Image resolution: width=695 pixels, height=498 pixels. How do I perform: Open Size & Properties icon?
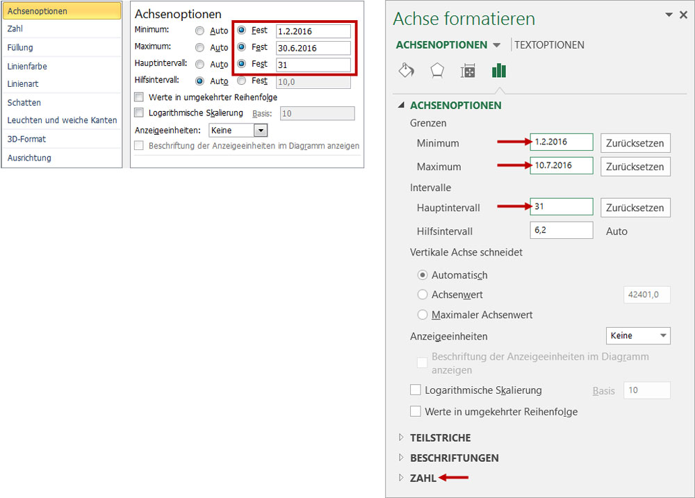point(468,72)
